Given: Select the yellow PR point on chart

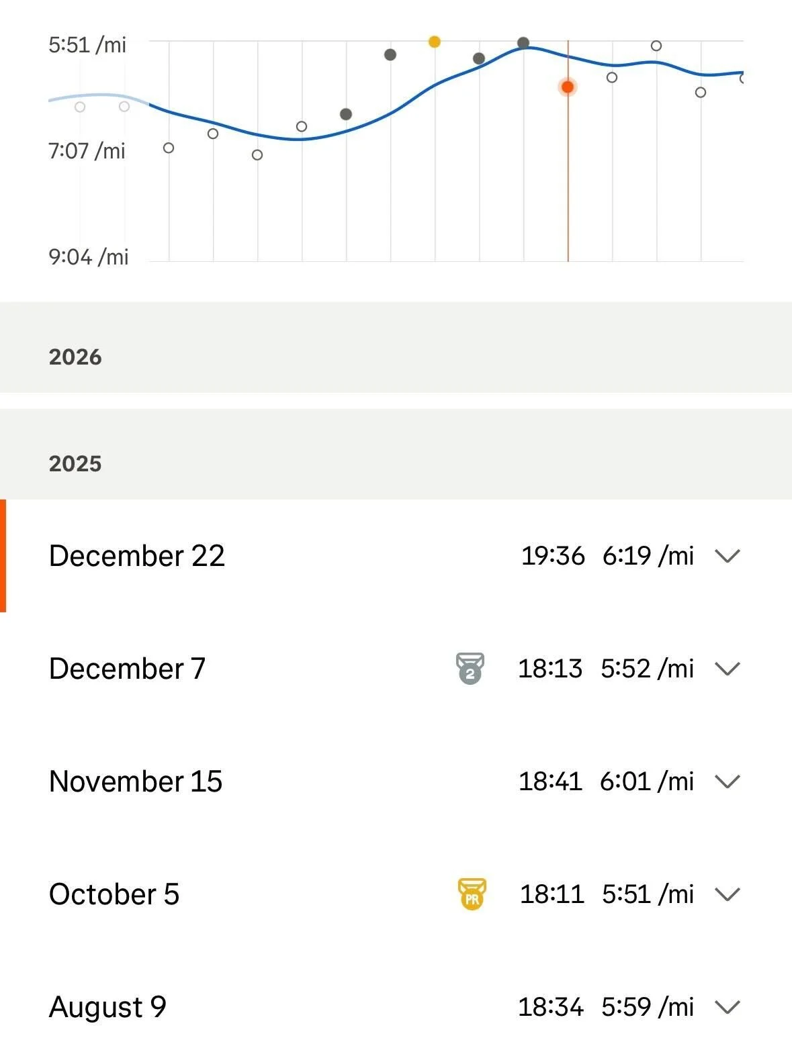Looking at the screenshot, I should click(435, 42).
